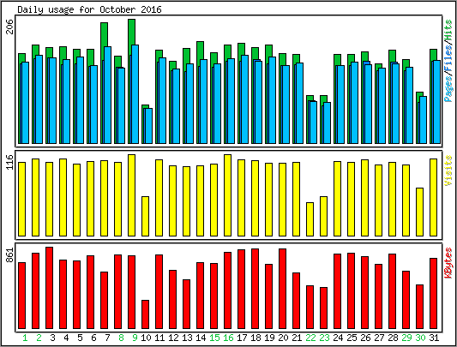Click day label 1 on the x-axis

(25, 338)
